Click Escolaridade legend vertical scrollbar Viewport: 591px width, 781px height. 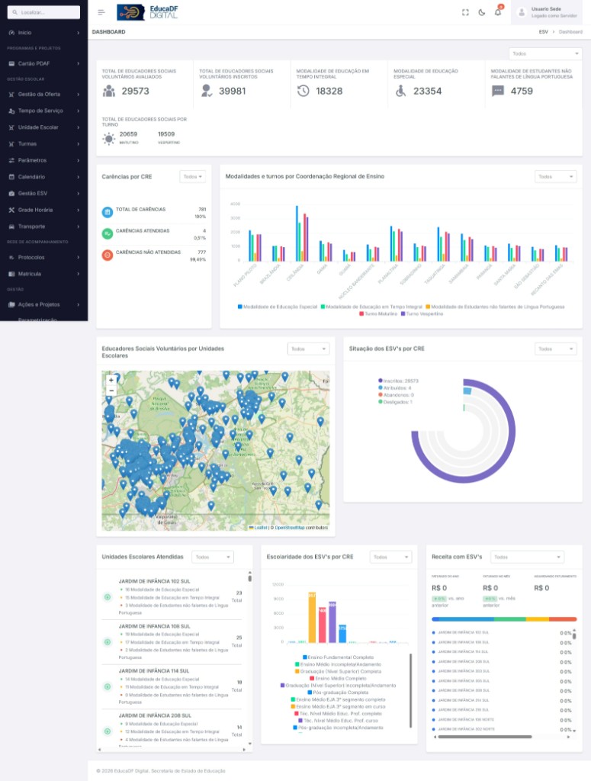pyautogui.click(x=411, y=690)
